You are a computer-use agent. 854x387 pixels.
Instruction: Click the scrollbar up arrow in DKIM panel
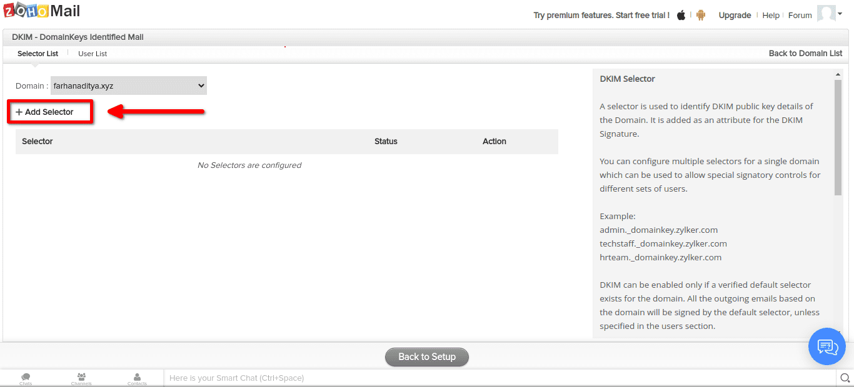[x=838, y=73]
